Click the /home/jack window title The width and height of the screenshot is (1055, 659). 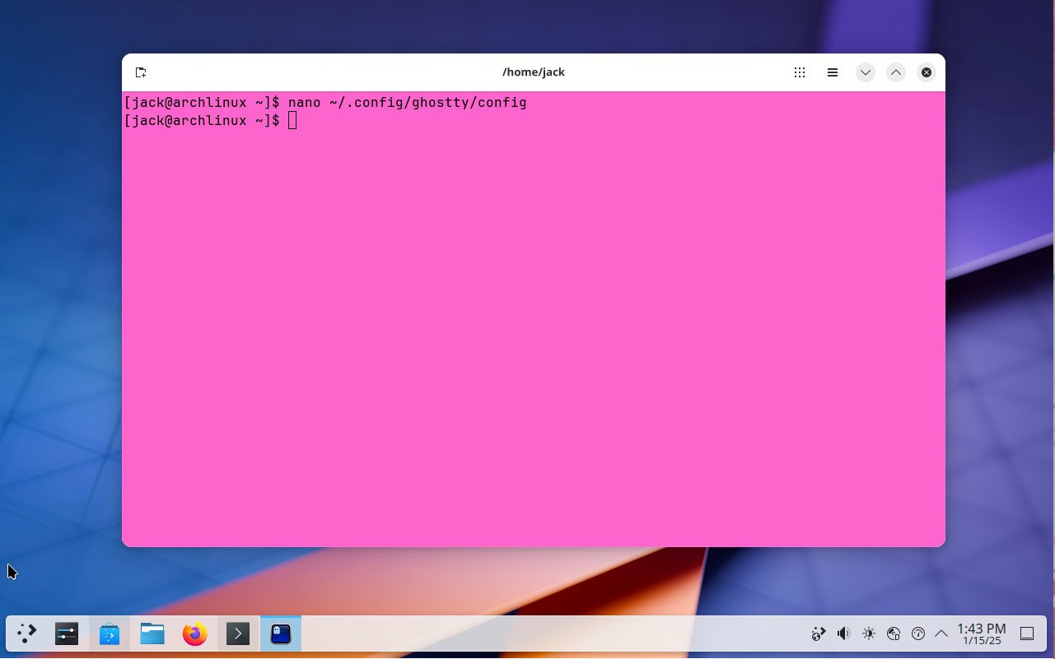pyautogui.click(x=534, y=72)
